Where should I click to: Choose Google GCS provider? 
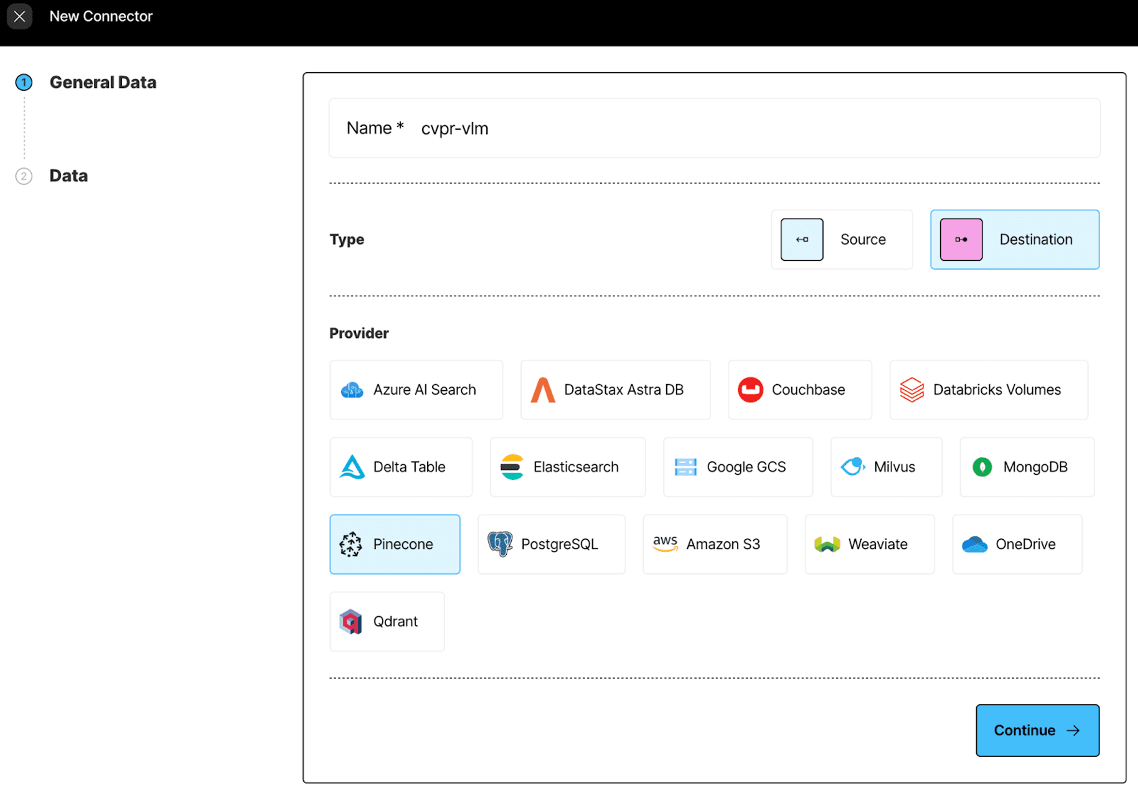(x=738, y=467)
